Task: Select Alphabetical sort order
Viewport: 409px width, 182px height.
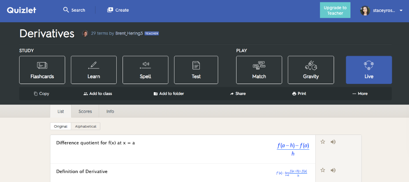Action: 85,126
